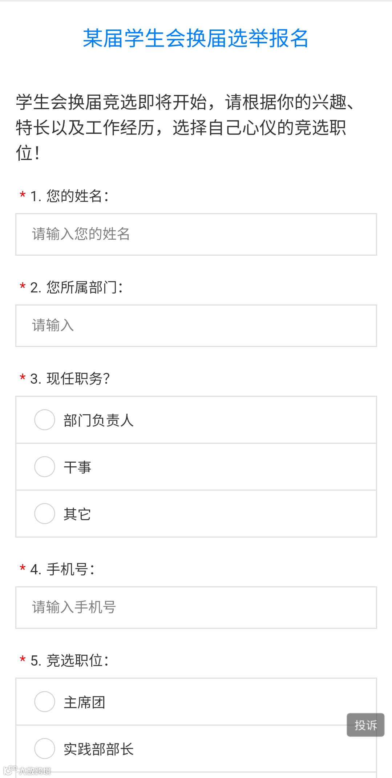Viewport: 392px width, 778px height.
Task: Click the question label 1. 您的姓名
Action: pyautogui.click(x=69, y=196)
